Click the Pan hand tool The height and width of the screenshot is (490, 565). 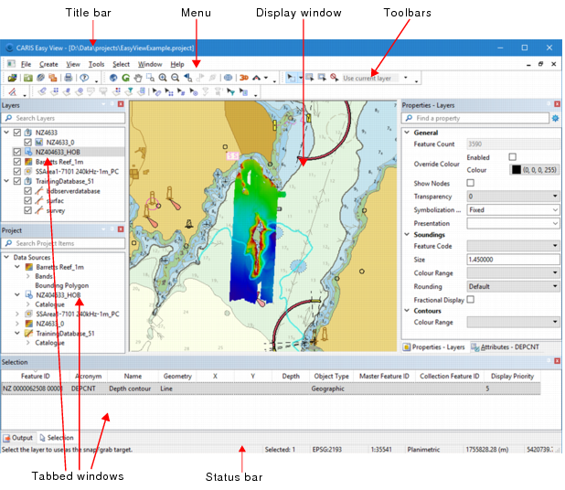138,79
